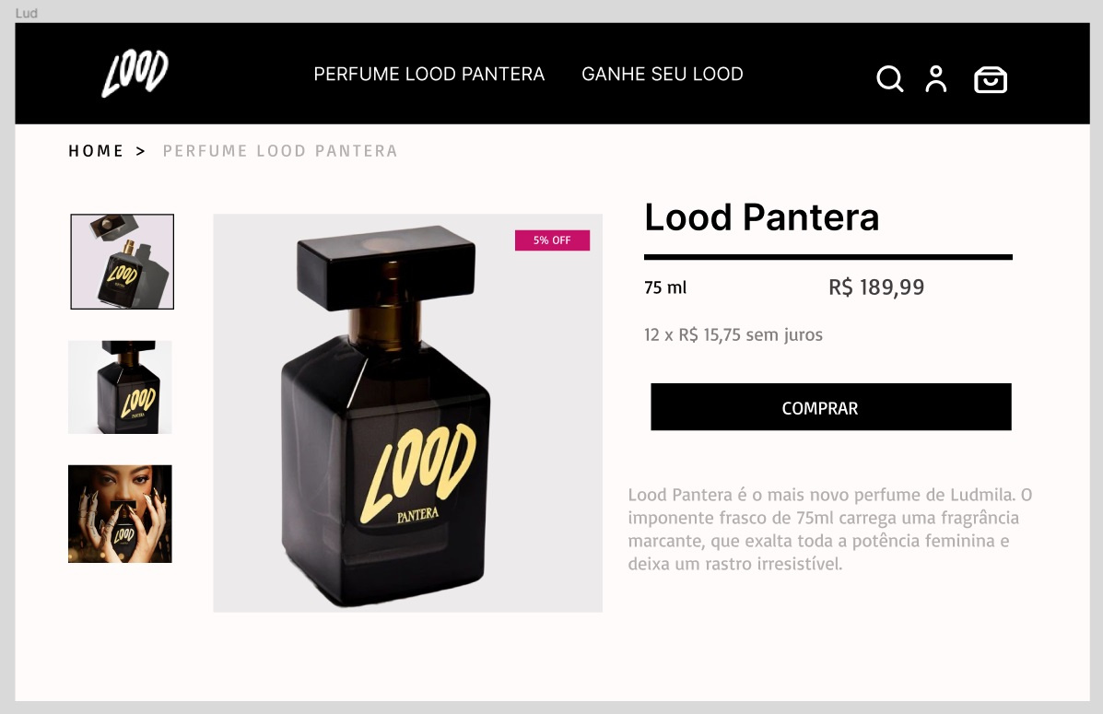This screenshot has width=1103, height=714.
Task: Open the GANHE SEU LOOD menu item
Action: pos(662,74)
